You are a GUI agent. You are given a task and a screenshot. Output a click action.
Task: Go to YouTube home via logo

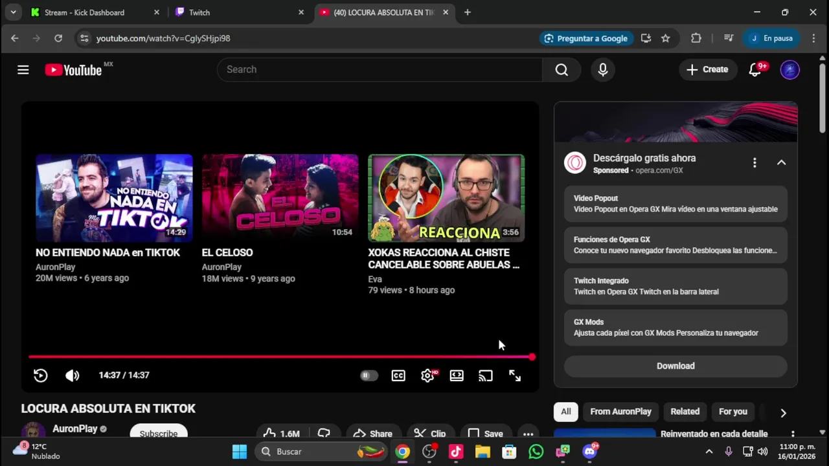pyautogui.click(x=73, y=70)
